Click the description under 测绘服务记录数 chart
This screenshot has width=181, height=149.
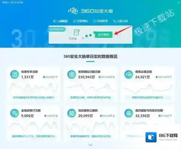point(90,136)
